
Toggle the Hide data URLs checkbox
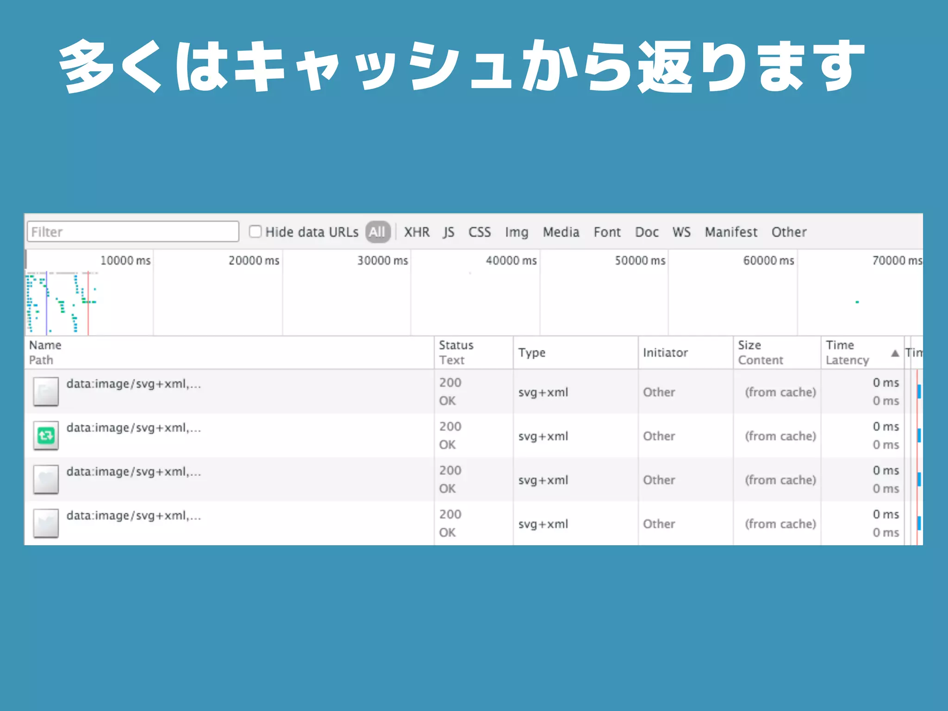coord(255,231)
